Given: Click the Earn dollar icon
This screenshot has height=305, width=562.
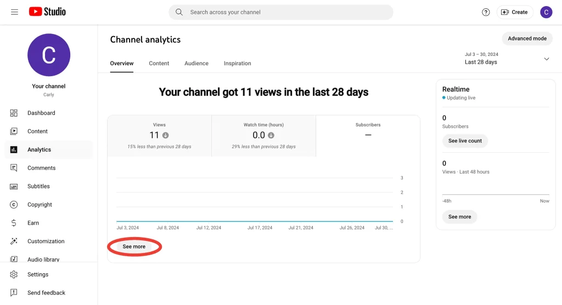Looking at the screenshot, I should click(14, 223).
